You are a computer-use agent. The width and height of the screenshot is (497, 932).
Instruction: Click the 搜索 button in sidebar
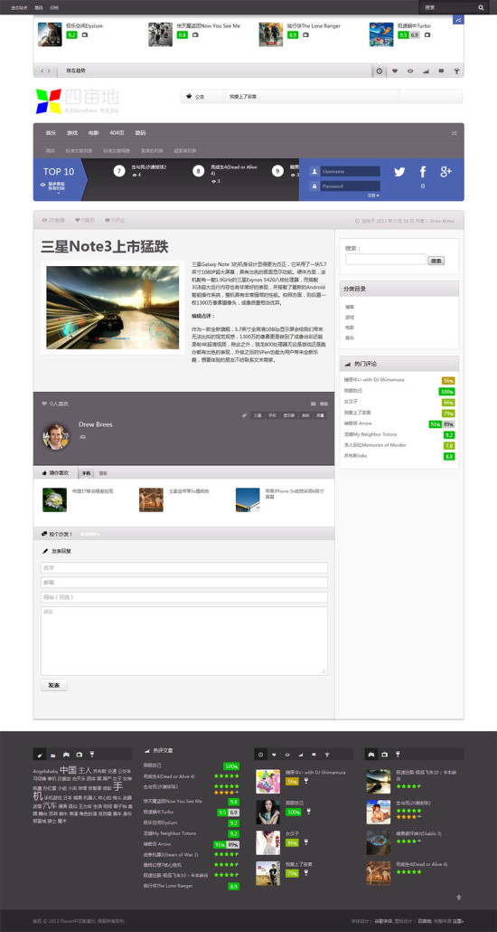[436, 261]
